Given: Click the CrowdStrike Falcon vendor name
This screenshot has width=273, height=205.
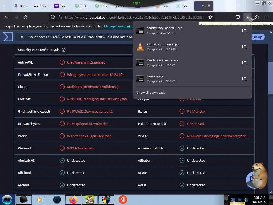Looking at the screenshot, I should (33, 75).
